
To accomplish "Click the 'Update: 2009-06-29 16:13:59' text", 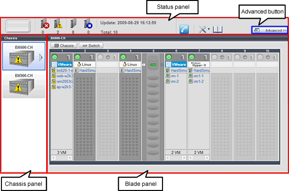I will (128, 23).
